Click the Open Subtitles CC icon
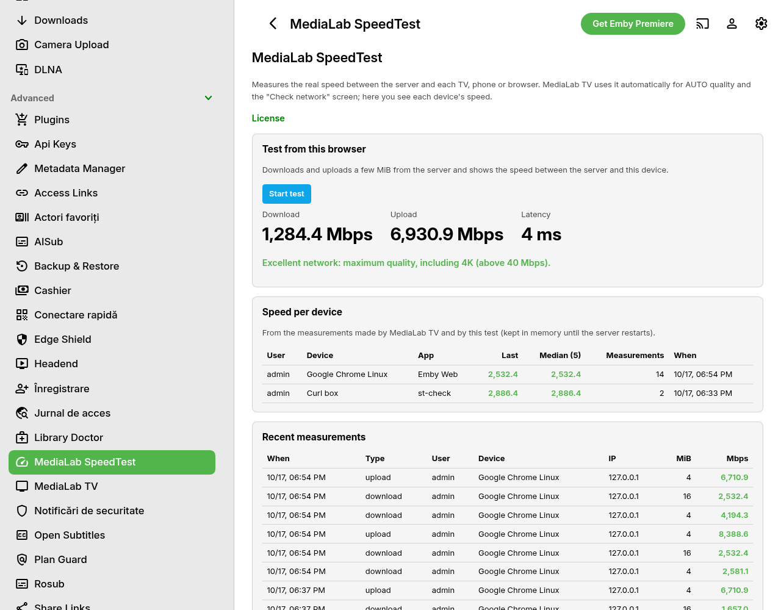Viewport: 781px width, 610px height. click(x=22, y=535)
